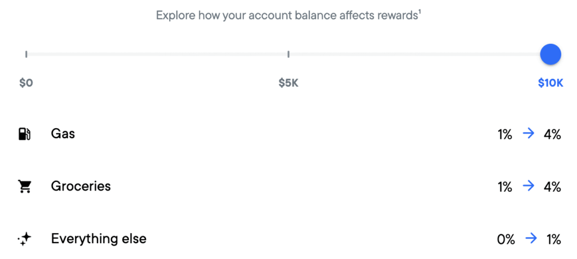Click the 4% Groceries reward rate

[552, 187]
